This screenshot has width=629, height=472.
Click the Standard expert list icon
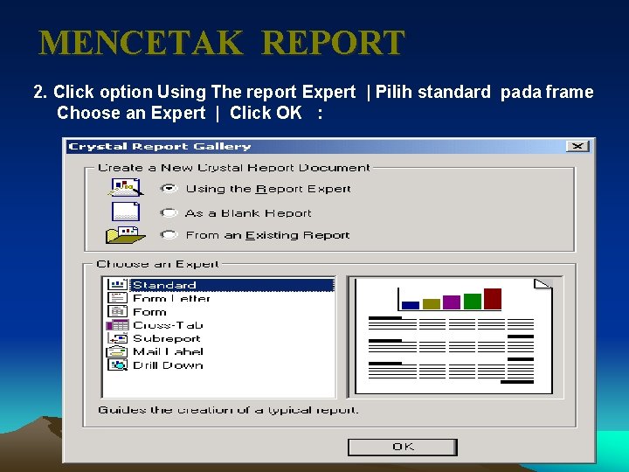(x=118, y=285)
